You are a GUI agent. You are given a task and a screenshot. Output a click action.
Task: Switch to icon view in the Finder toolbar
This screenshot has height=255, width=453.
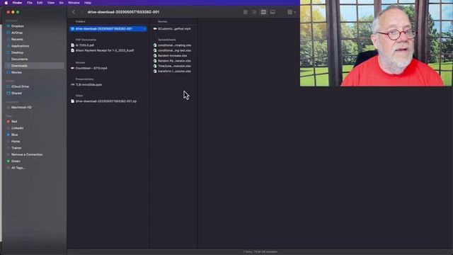point(246,12)
